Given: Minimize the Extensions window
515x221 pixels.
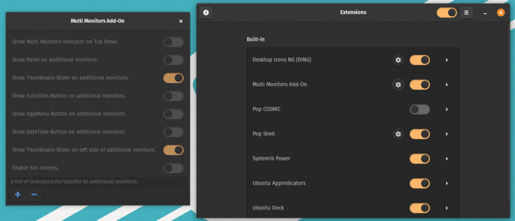Looking at the screenshot, I should click(x=485, y=13).
